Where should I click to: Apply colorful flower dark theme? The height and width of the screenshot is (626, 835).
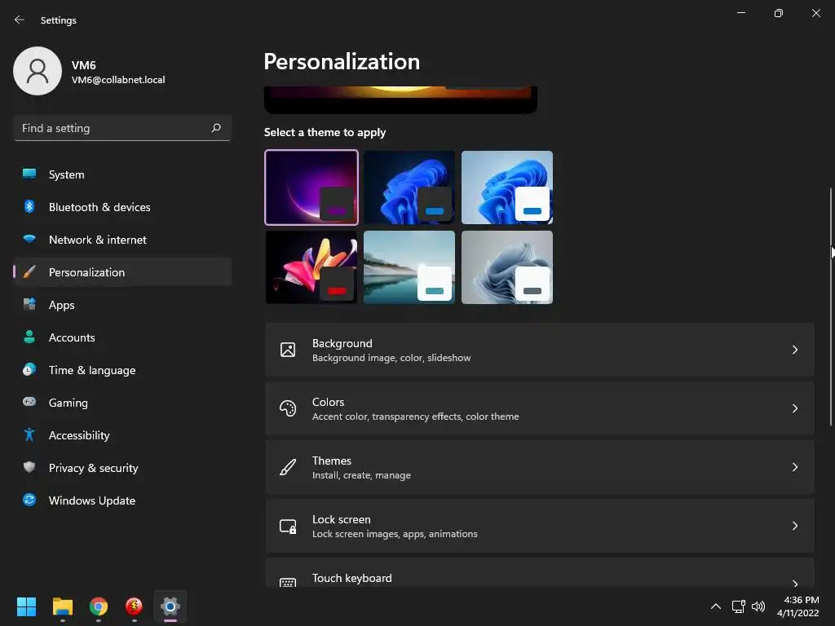[x=311, y=267]
